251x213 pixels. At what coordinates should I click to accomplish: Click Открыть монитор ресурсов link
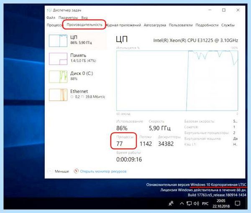pos(103,171)
